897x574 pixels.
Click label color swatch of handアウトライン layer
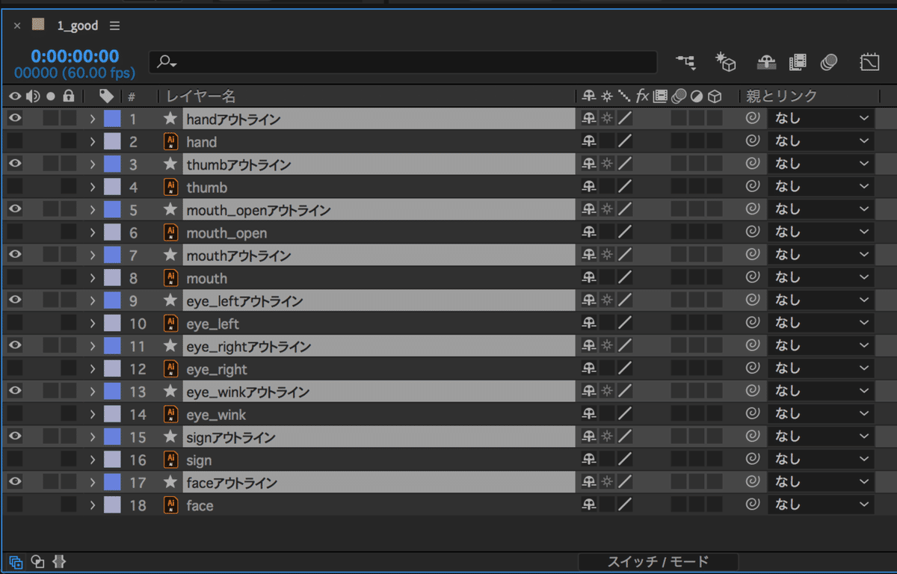click(112, 118)
